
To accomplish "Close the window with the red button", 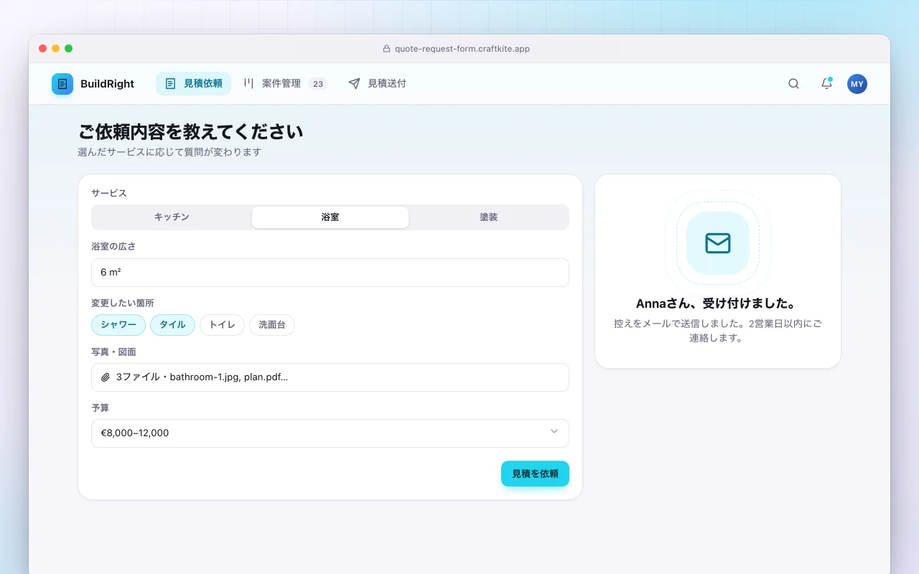I will pyautogui.click(x=43, y=49).
